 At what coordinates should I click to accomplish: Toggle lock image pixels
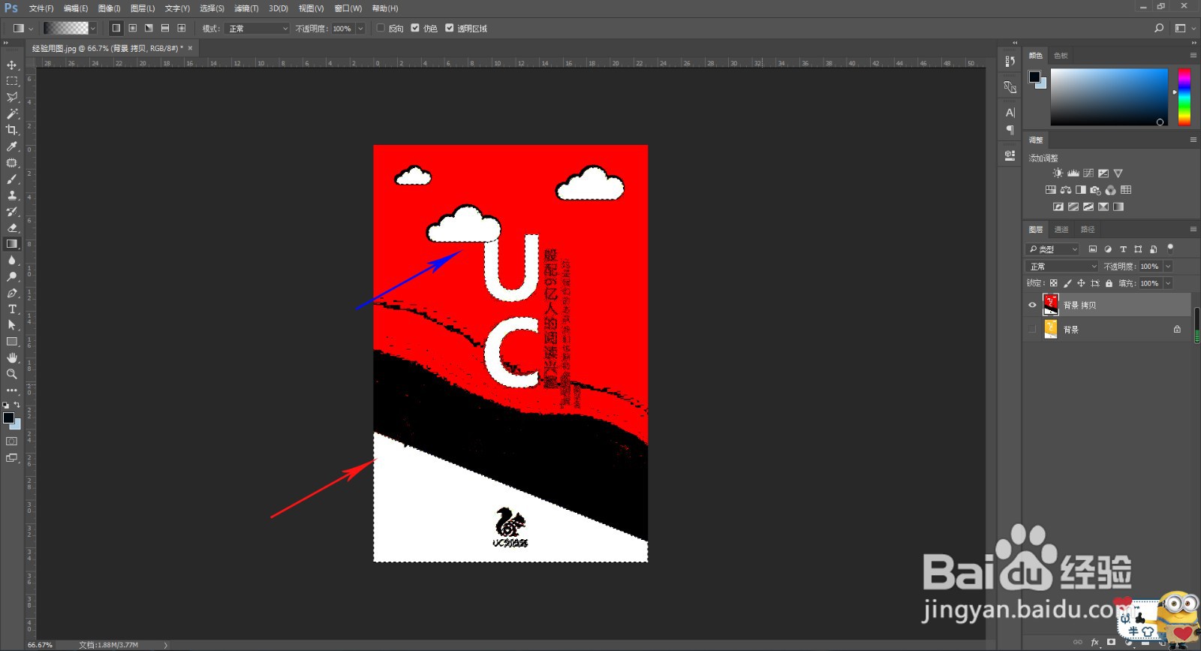1067,283
